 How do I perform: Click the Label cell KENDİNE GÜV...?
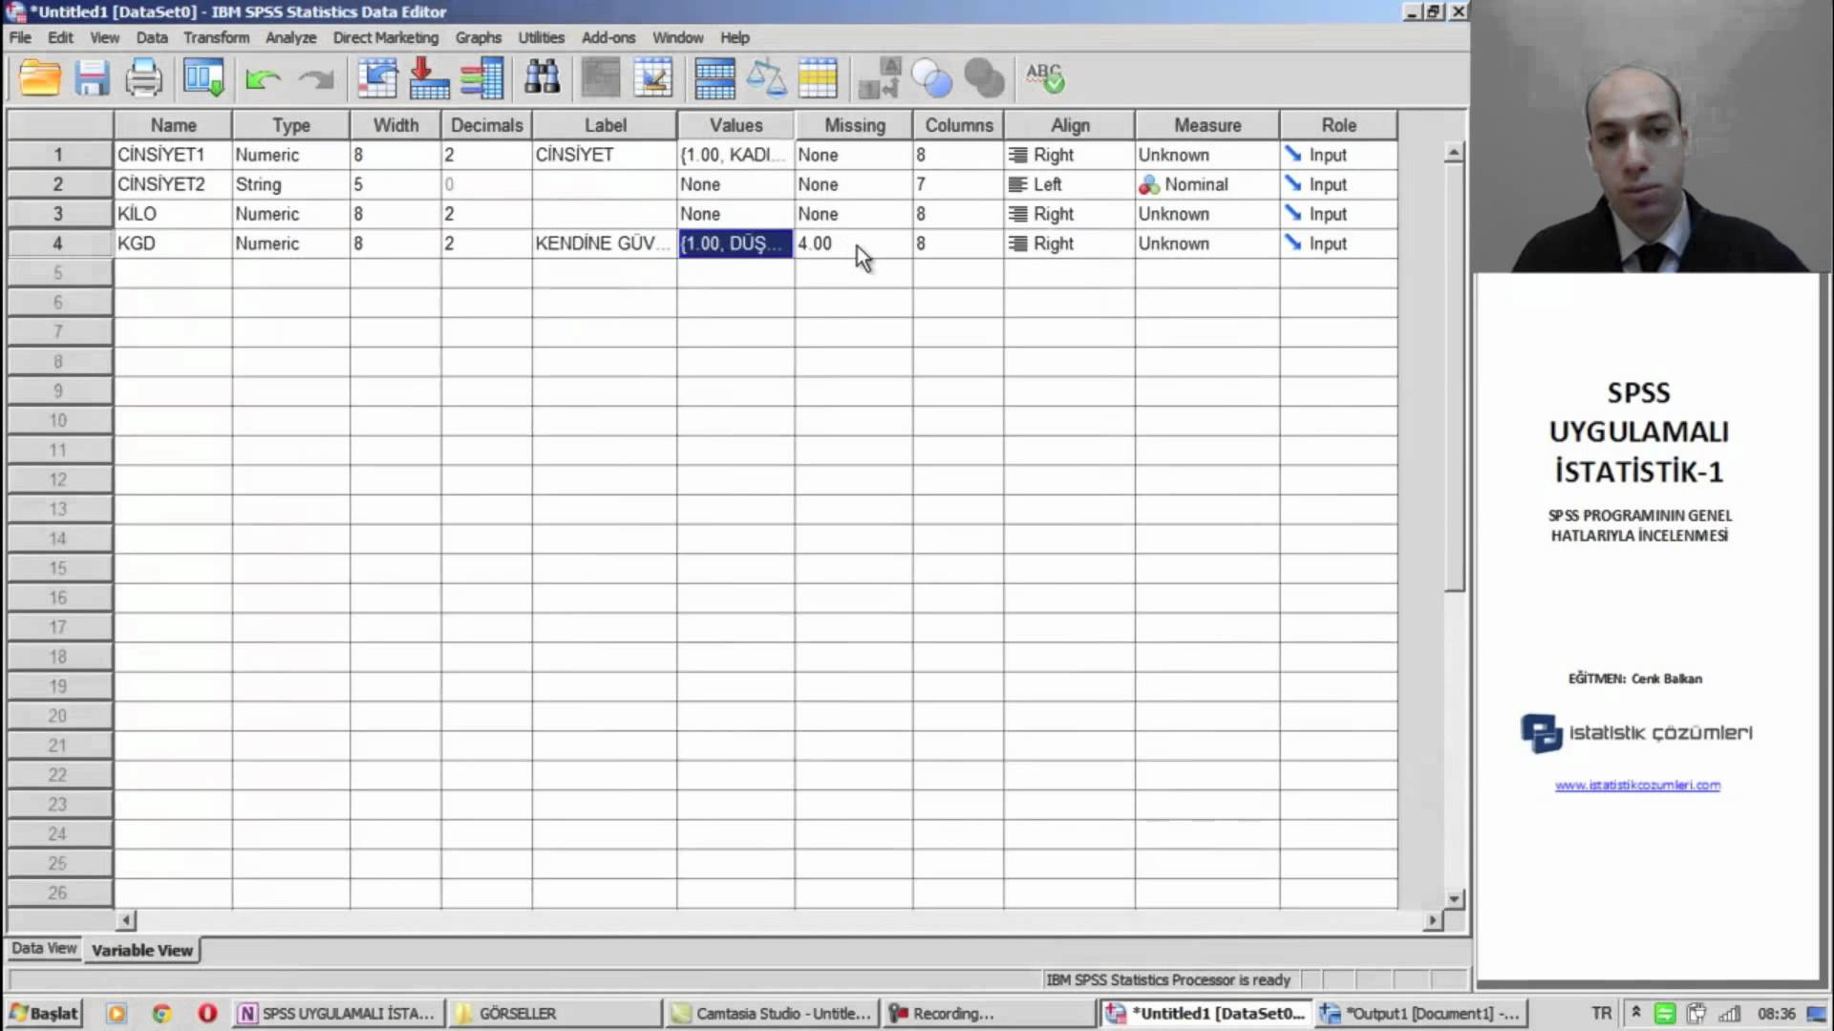(604, 243)
